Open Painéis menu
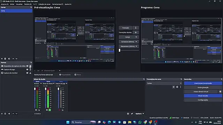Viewport: 223px width, 125px height. (x=28, y=4)
